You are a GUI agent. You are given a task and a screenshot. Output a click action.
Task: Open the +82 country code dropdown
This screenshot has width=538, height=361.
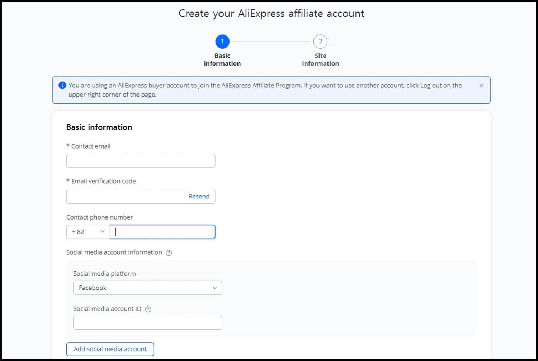pyautogui.click(x=88, y=232)
